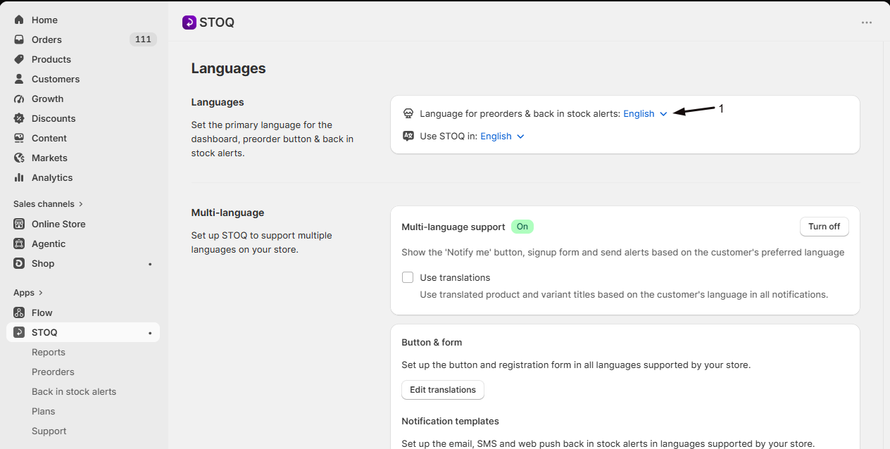
Task: Click the Languages page title
Action: click(x=228, y=68)
